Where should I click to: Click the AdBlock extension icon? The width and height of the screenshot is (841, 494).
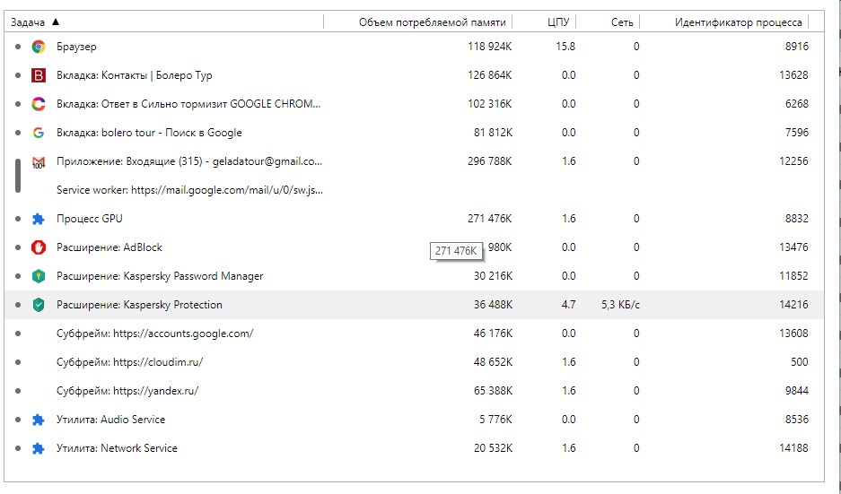point(38,247)
